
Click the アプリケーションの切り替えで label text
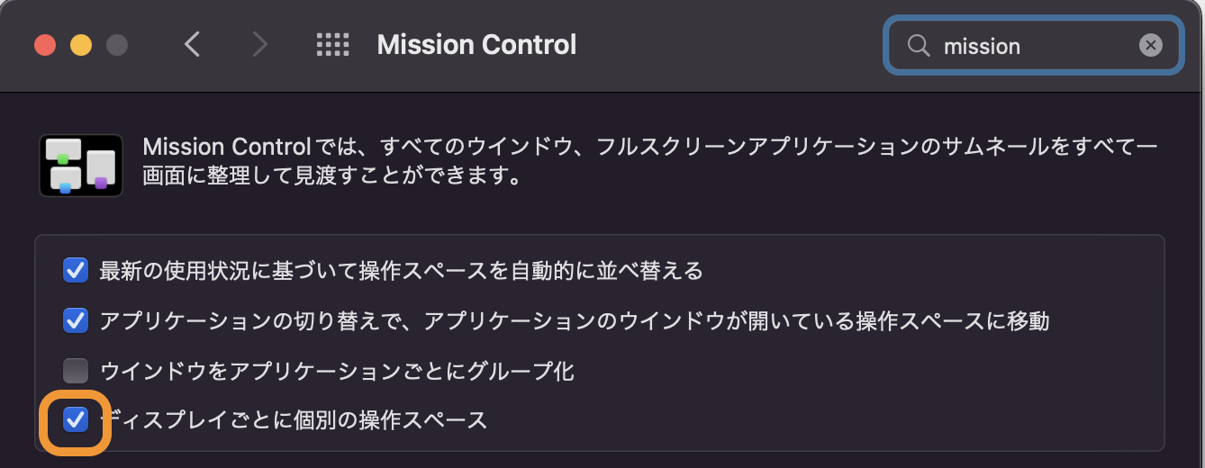coord(575,320)
